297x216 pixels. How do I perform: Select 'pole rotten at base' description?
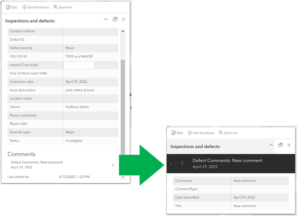click(80, 90)
